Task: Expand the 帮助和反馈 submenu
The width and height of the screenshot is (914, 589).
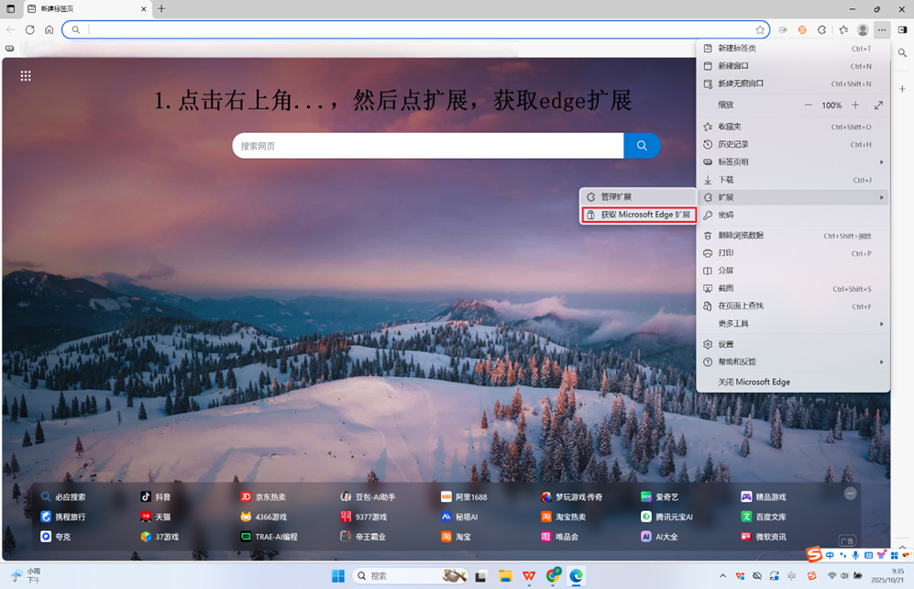Action: coord(793,362)
